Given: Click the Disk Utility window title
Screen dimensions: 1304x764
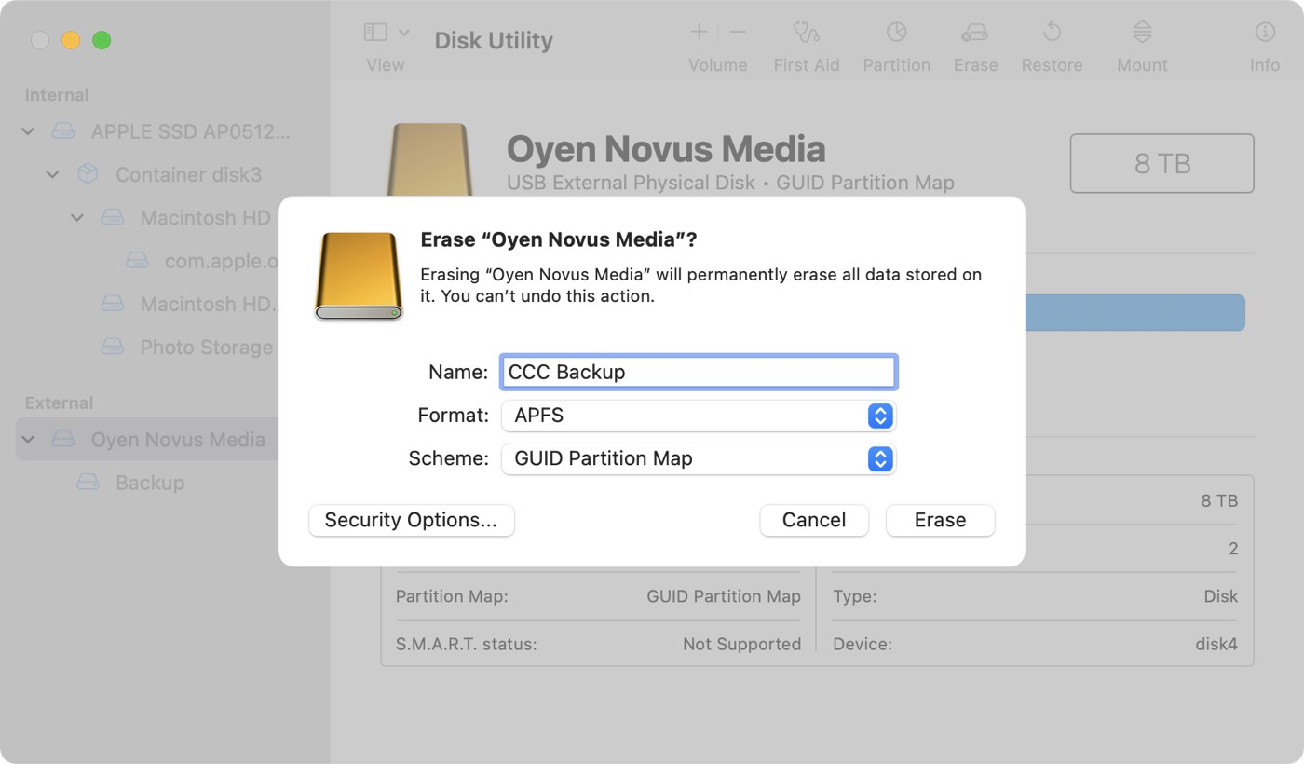Looking at the screenshot, I should click(x=494, y=40).
